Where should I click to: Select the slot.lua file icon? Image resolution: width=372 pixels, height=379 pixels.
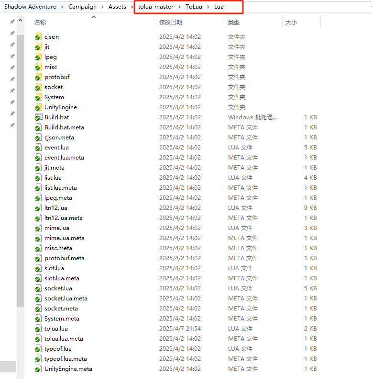pyautogui.click(x=38, y=268)
